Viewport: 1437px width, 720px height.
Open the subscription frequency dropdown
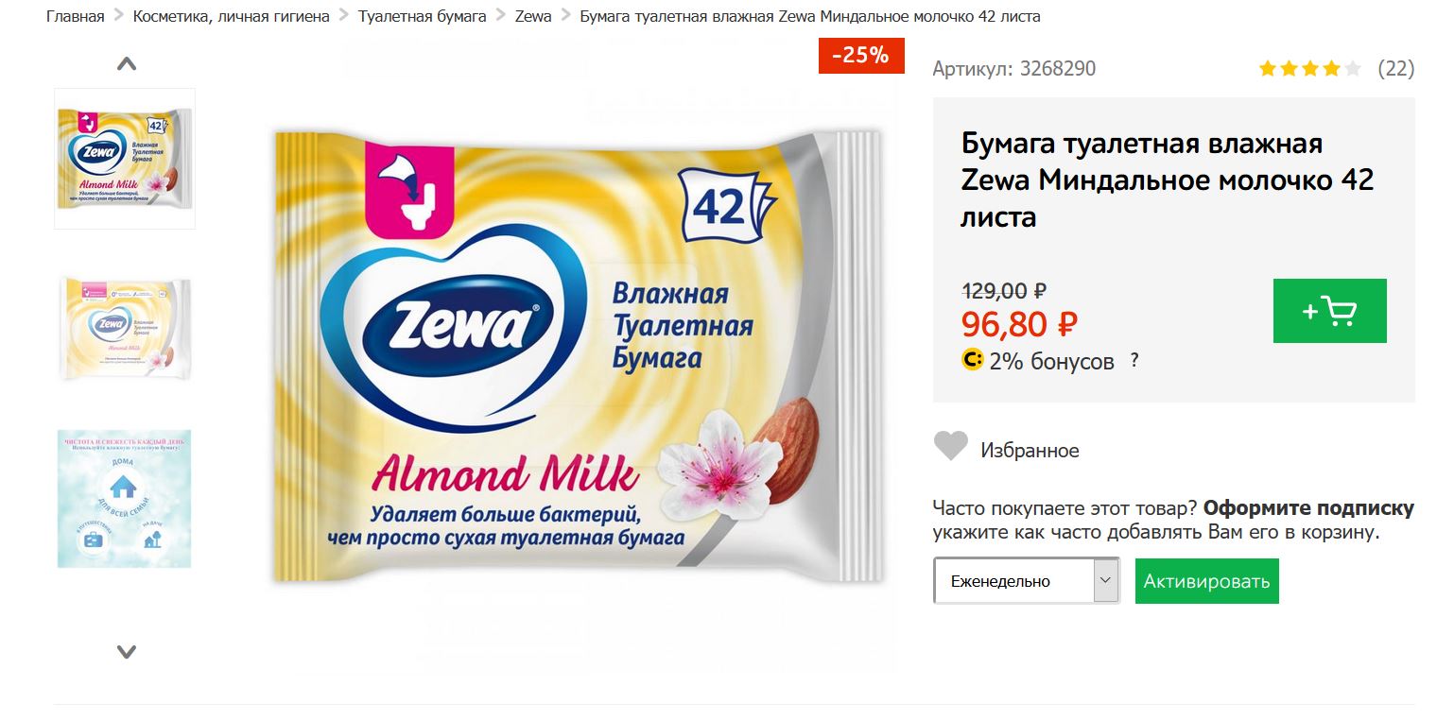(x=1026, y=581)
